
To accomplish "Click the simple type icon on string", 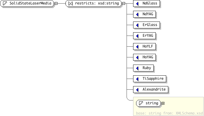I will (x=141, y=103).
